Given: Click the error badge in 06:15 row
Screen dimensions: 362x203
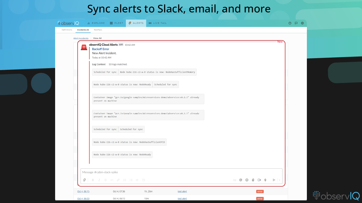Looking at the screenshot, I should pyautogui.click(x=260, y=192).
